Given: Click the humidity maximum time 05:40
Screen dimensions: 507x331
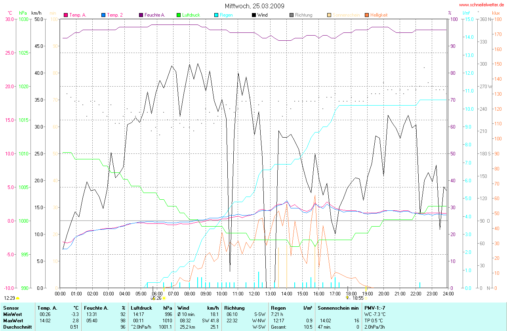Looking at the screenshot, I should 91,321.
